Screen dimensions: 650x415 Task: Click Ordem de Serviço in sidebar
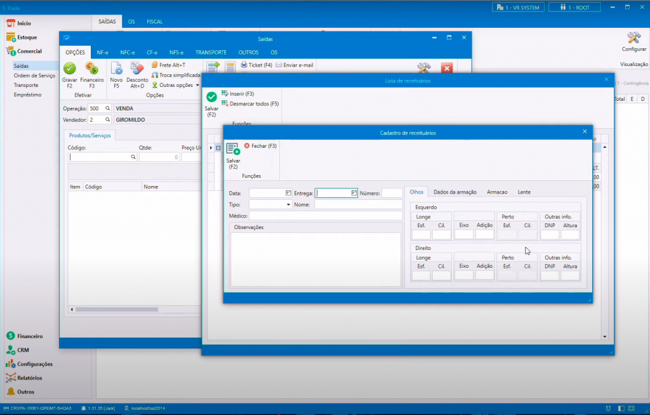pos(34,76)
